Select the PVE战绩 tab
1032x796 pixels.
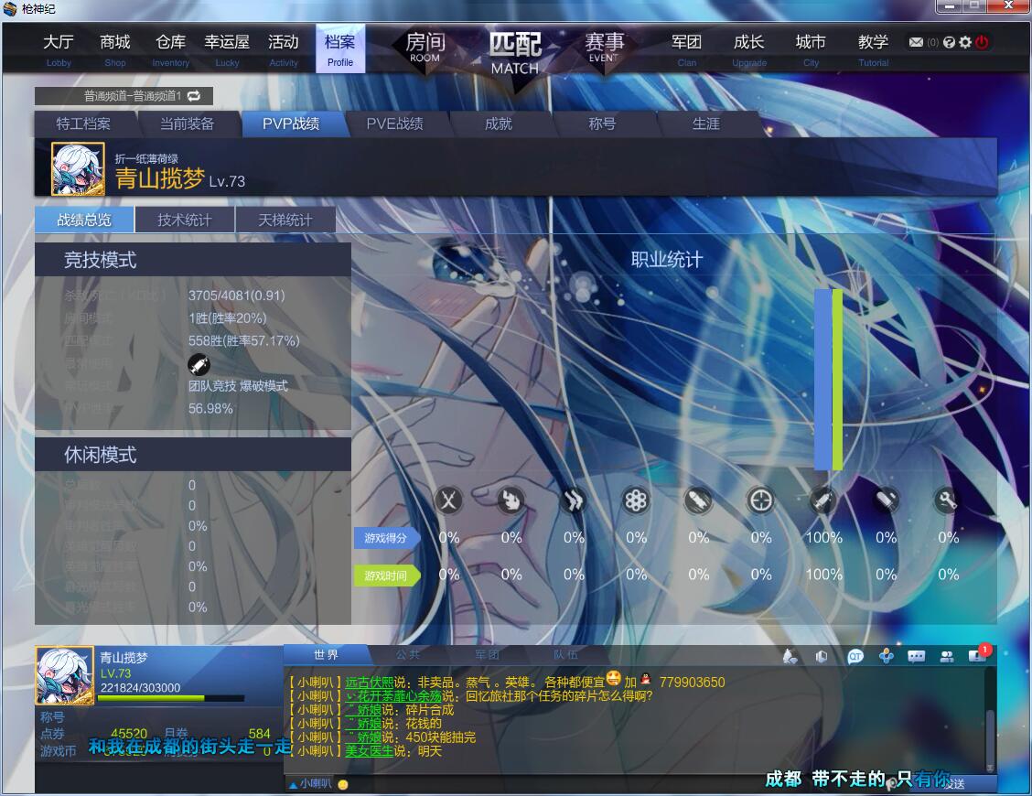395,124
